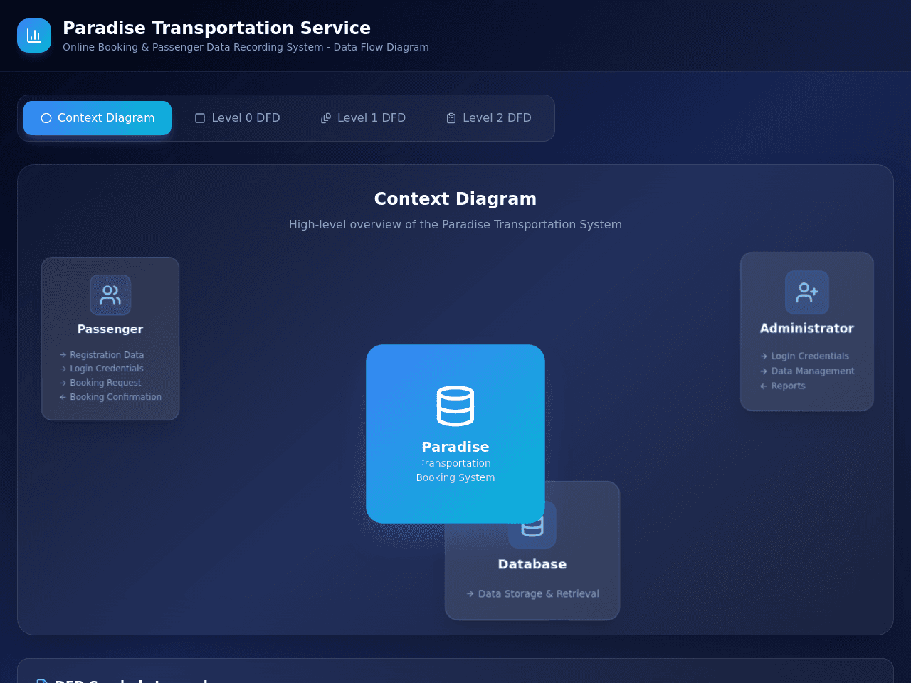The image size is (911, 683).
Task: Open the Level 2 DFD tab
Action: pos(489,118)
